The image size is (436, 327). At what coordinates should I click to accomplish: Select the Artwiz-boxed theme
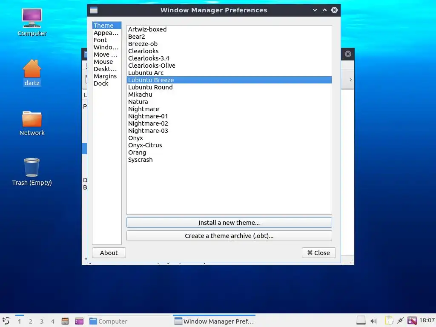(229, 29)
